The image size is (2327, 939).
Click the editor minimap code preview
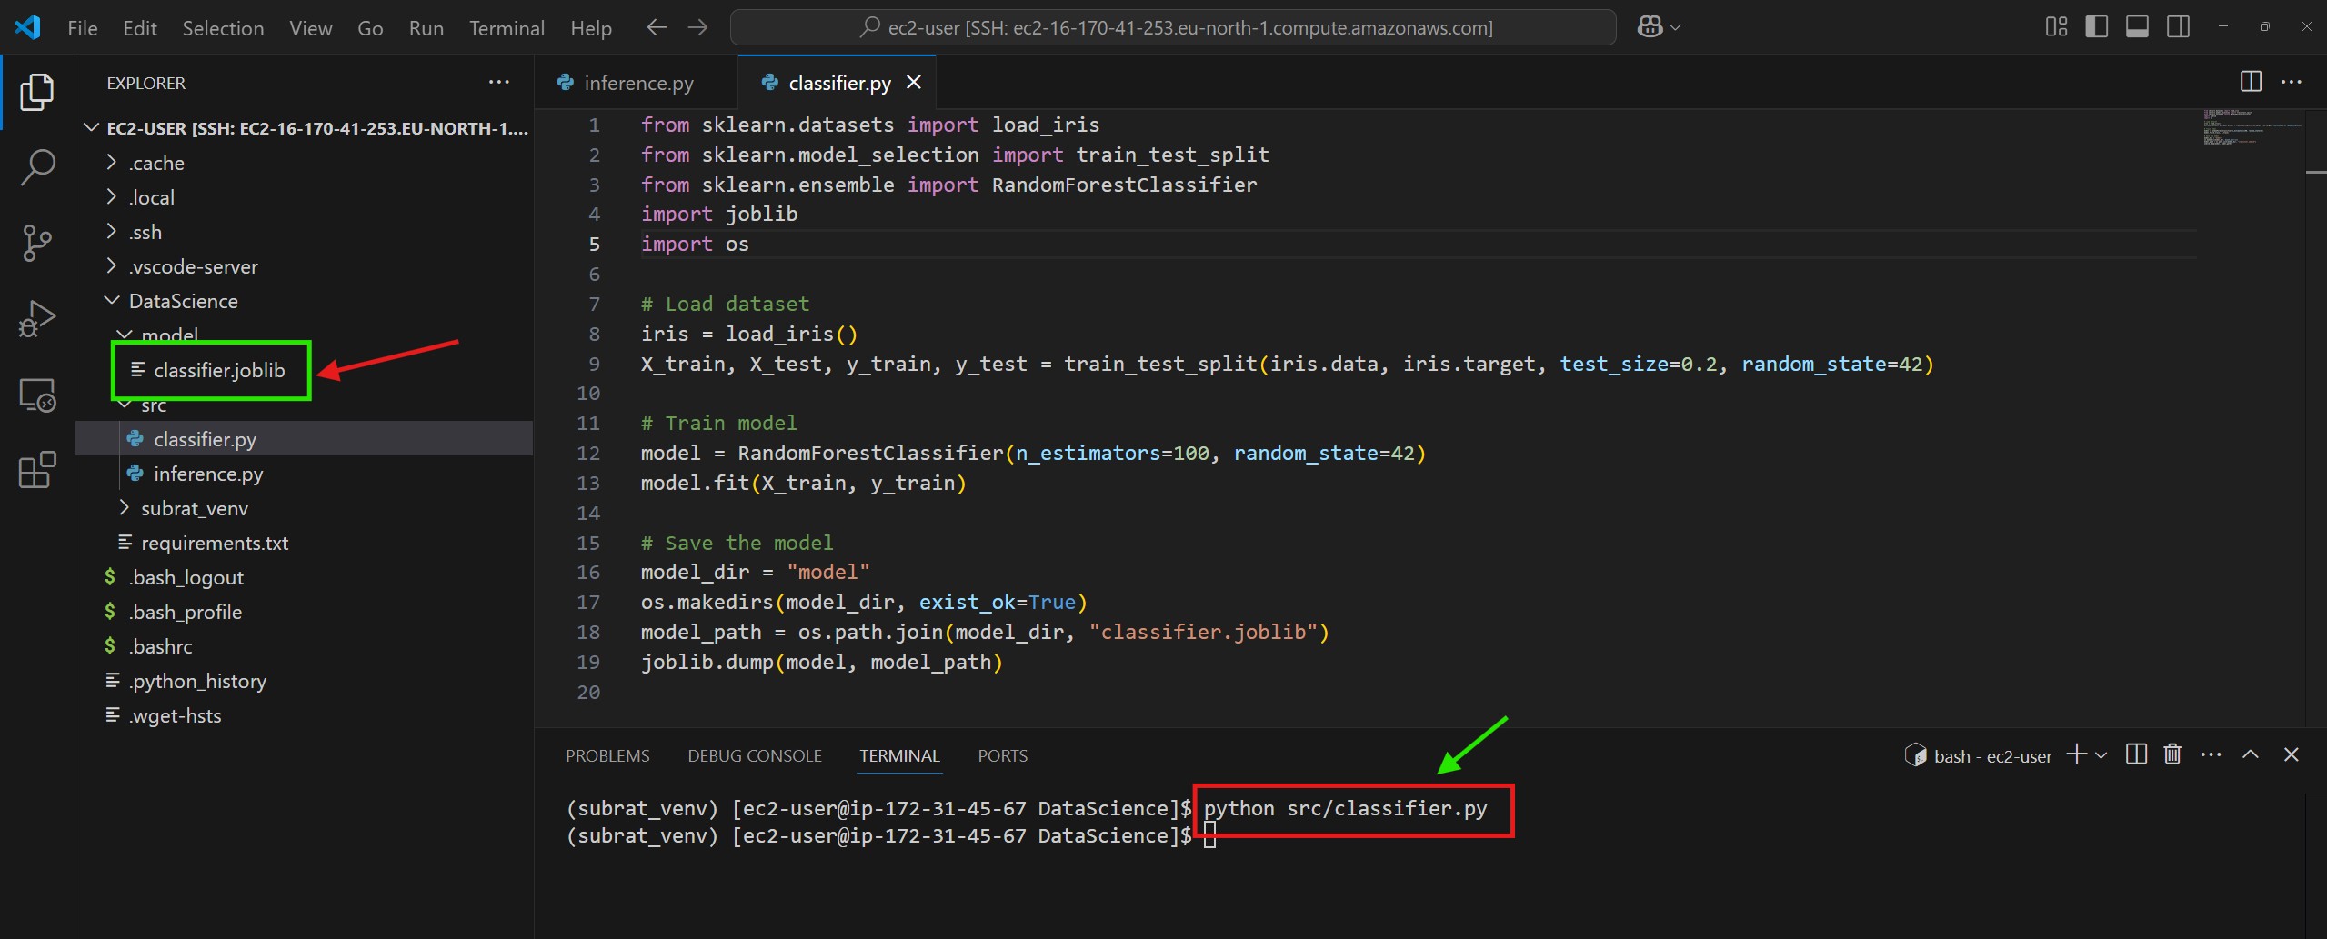(x=2251, y=127)
